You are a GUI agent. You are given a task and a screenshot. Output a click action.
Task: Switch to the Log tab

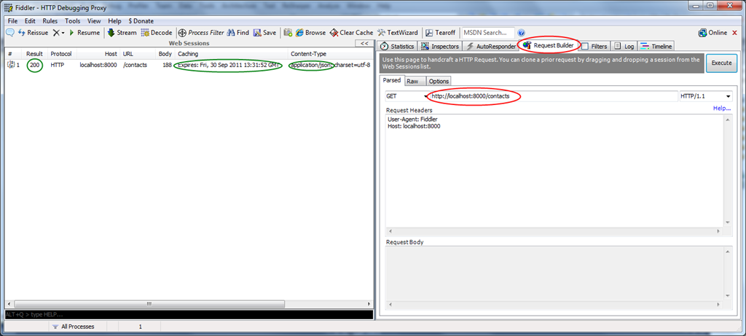pyautogui.click(x=624, y=46)
